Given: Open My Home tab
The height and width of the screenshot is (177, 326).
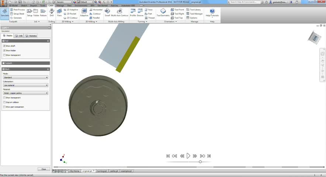Looking at the screenshot, I should (x=74, y=171).
